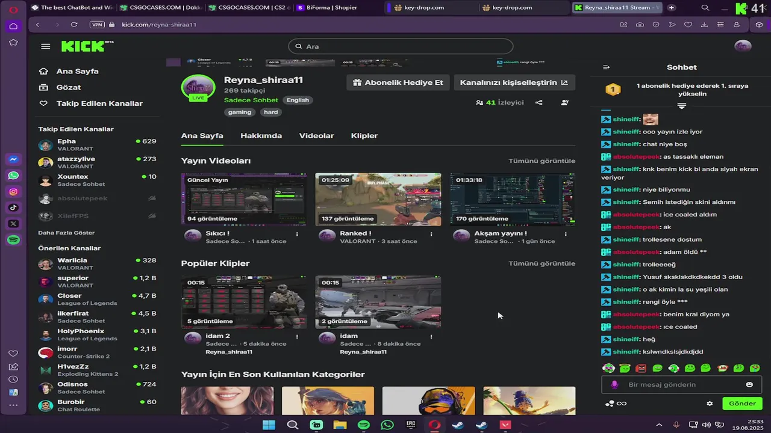Toggle the Kick sidebar hamburger menu
771x433 pixels.
[46, 46]
